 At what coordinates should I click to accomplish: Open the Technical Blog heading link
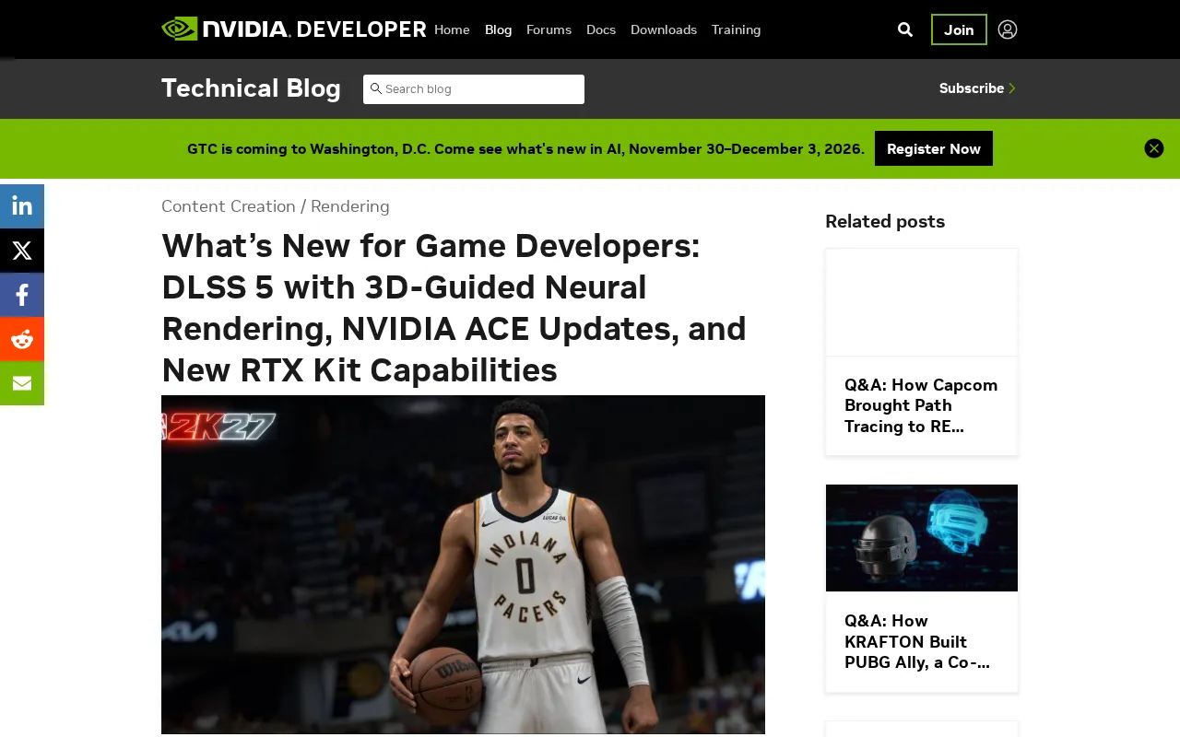[x=251, y=88]
